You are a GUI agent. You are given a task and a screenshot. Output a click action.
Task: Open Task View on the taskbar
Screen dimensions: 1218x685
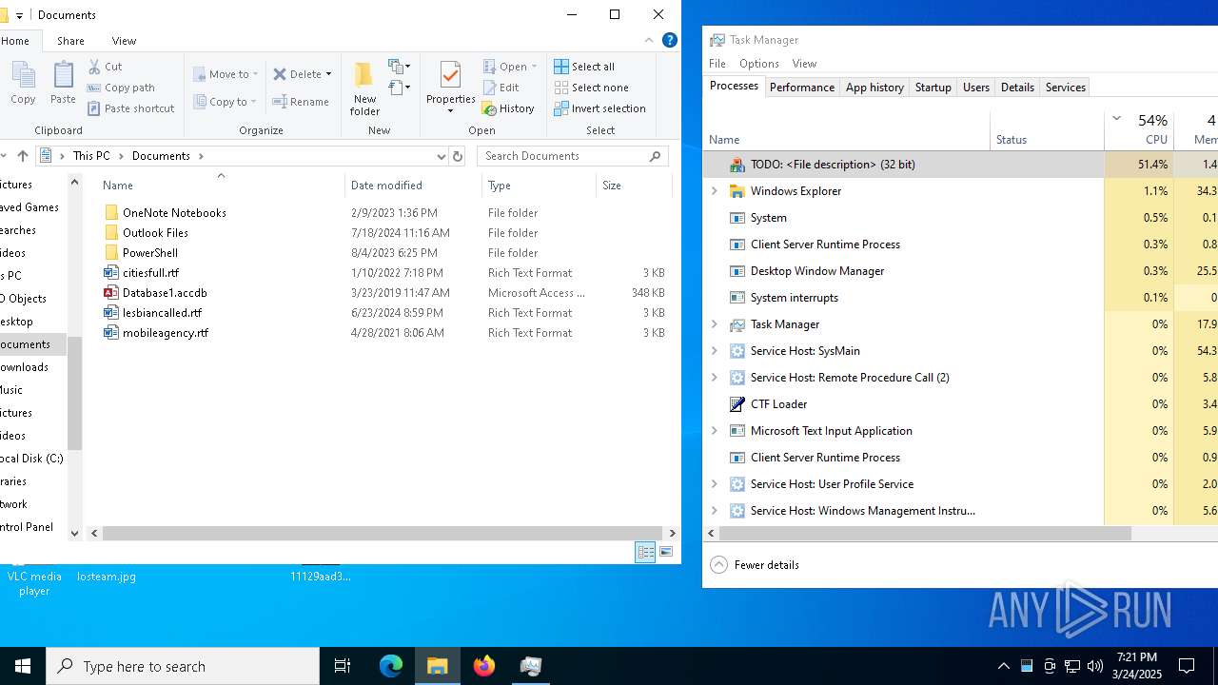point(343,666)
